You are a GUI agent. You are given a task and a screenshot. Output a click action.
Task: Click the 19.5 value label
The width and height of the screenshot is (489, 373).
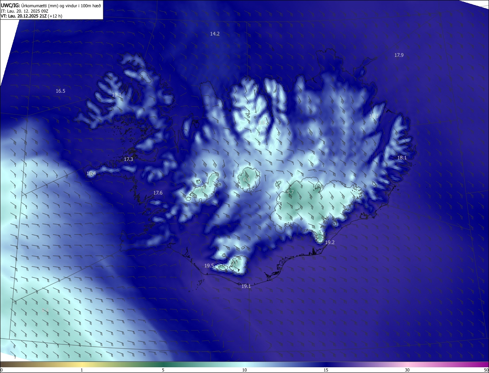[x=209, y=265]
